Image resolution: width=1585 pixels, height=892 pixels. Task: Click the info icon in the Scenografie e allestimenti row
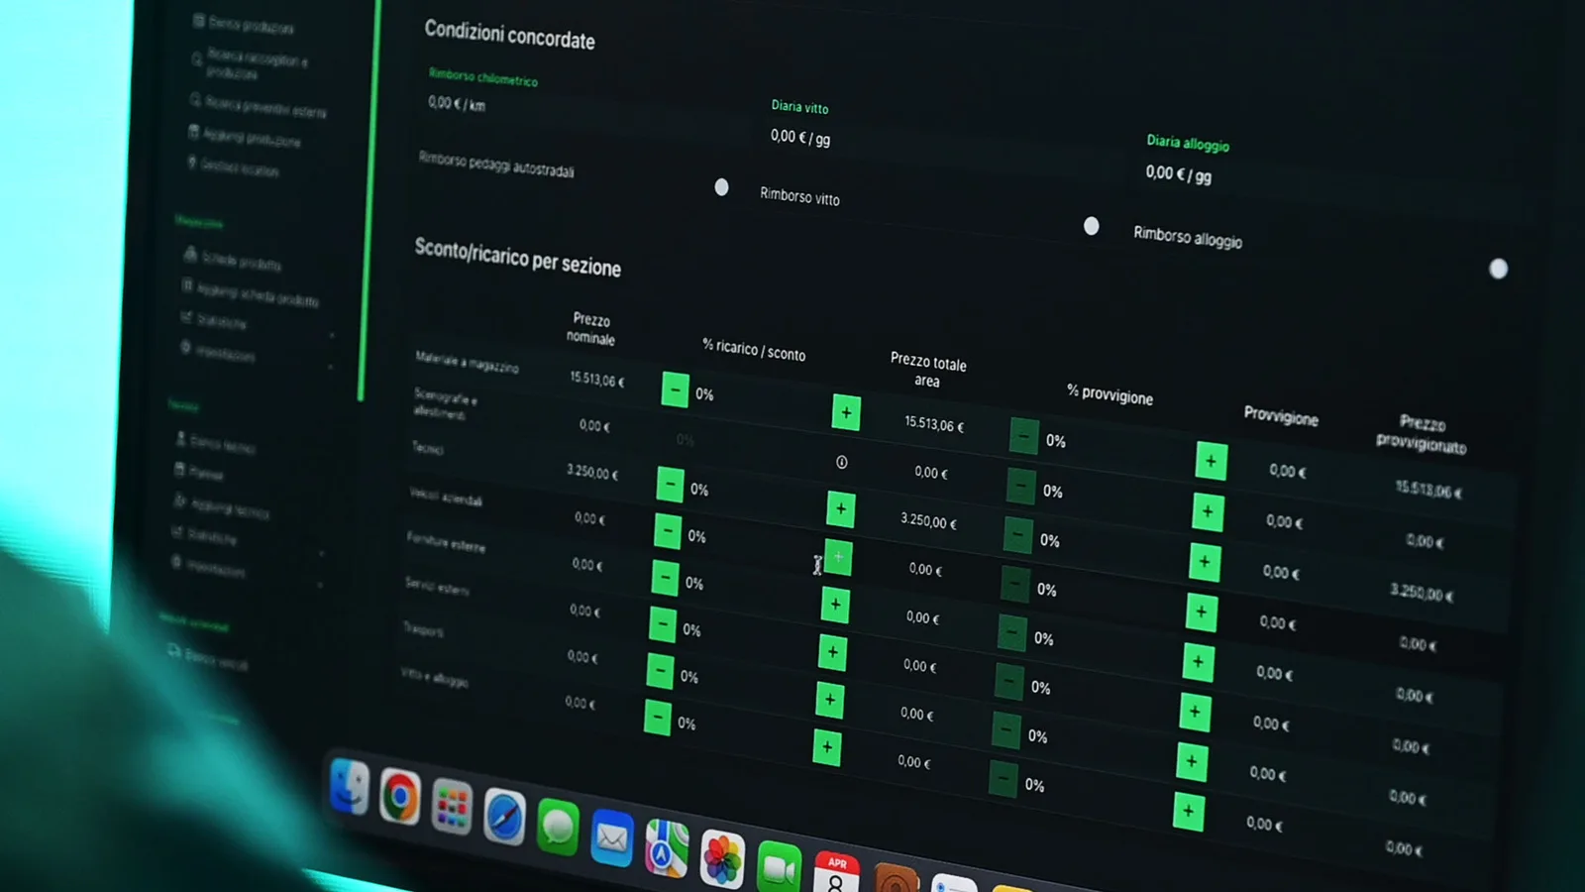click(x=842, y=462)
